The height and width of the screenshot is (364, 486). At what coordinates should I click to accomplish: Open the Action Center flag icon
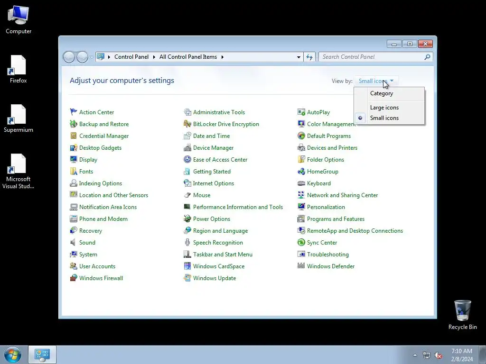coord(74,112)
